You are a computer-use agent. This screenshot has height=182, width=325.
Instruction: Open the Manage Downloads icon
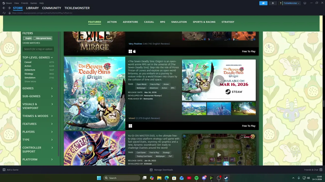click(151, 170)
